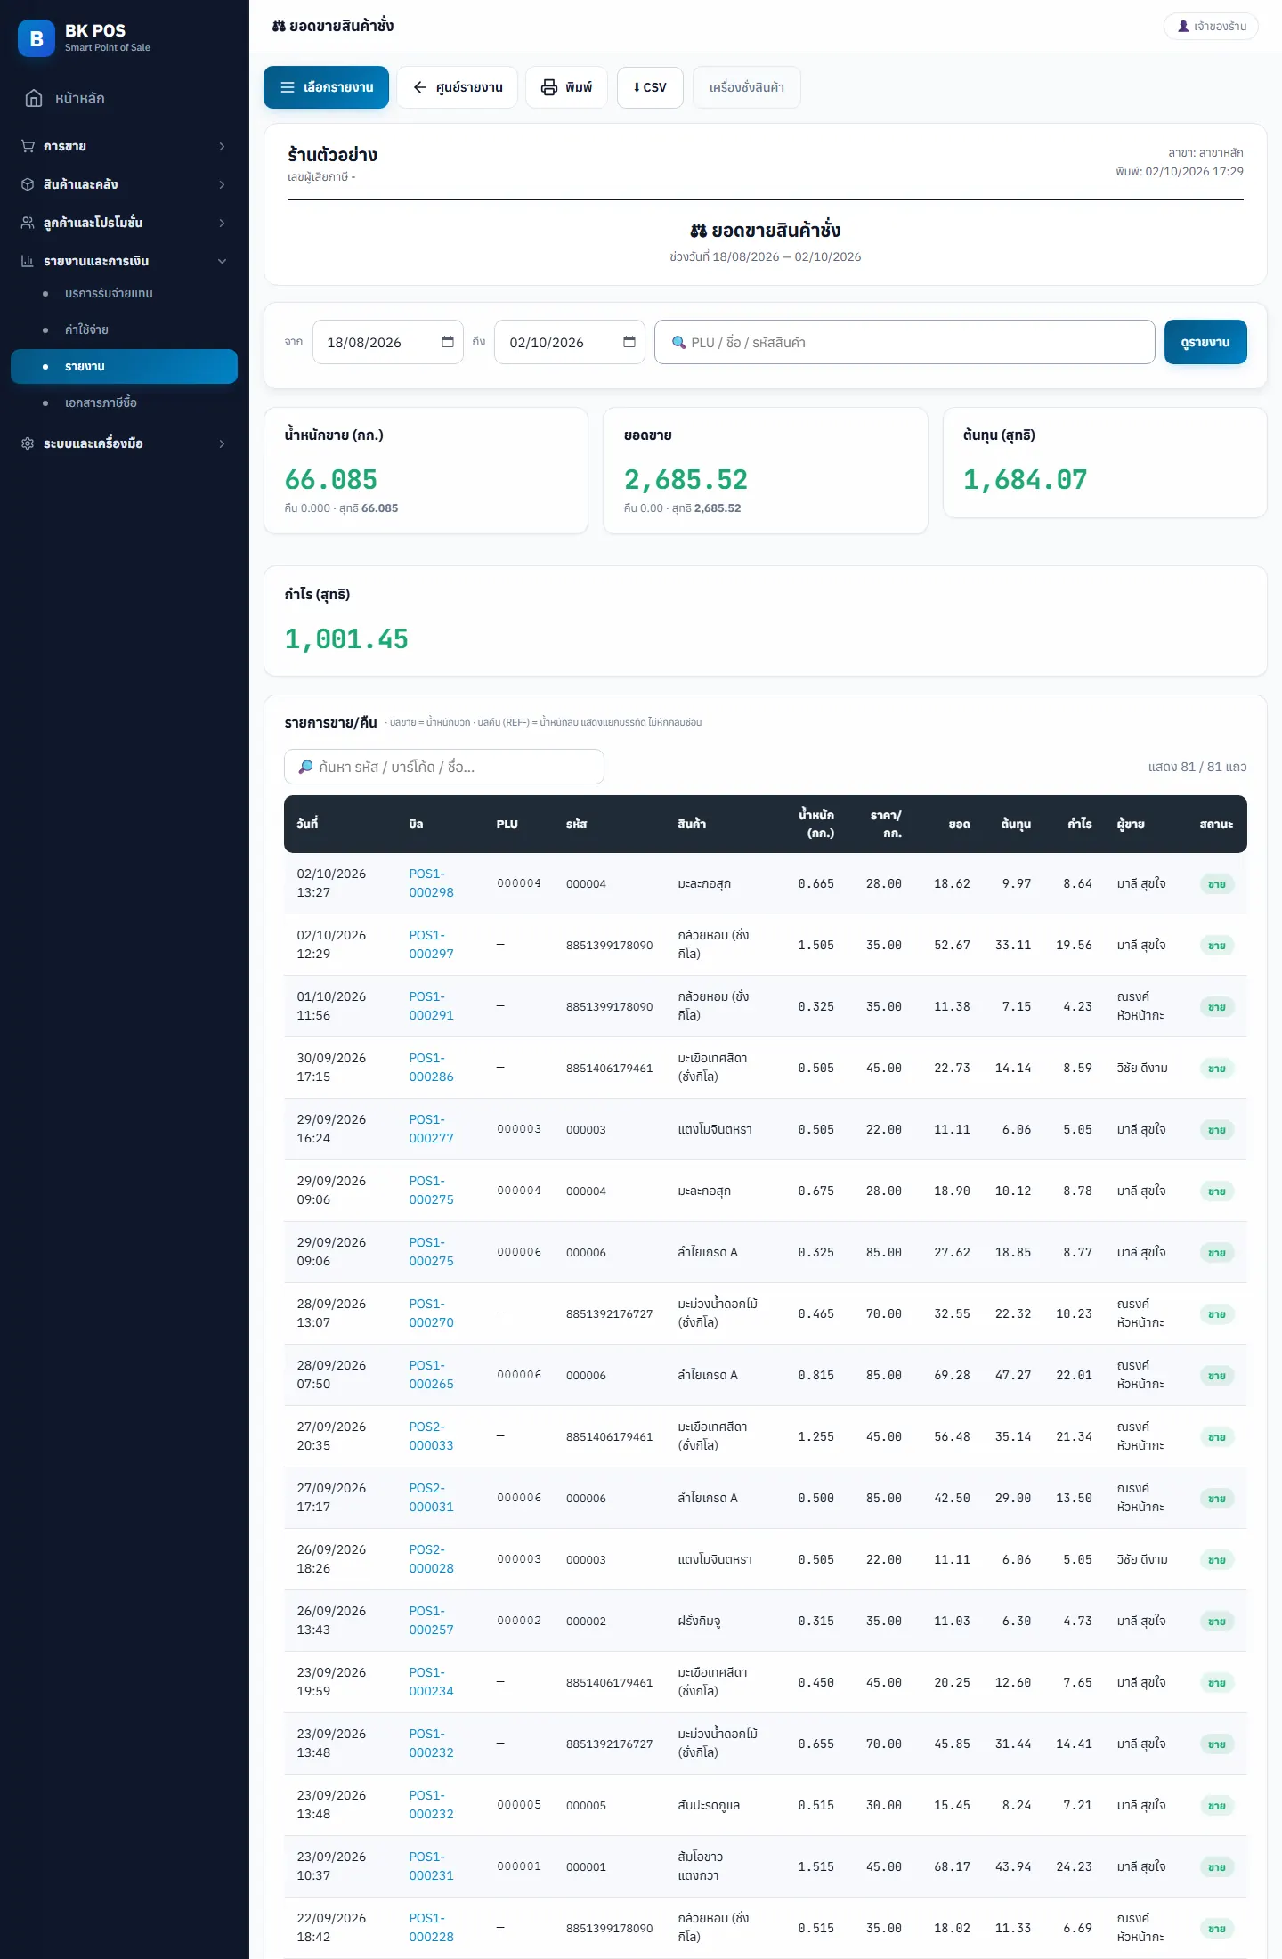Click calendar icon in the start date field

click(x=448, y=342)
